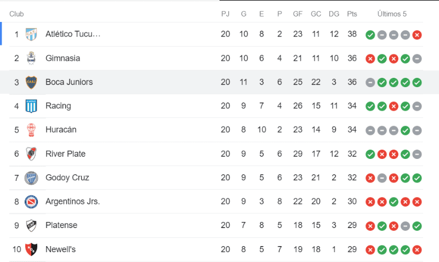Click the Newell's club crest
The image size is (439, 262).
pyautogui.click(x=31, y=249)
